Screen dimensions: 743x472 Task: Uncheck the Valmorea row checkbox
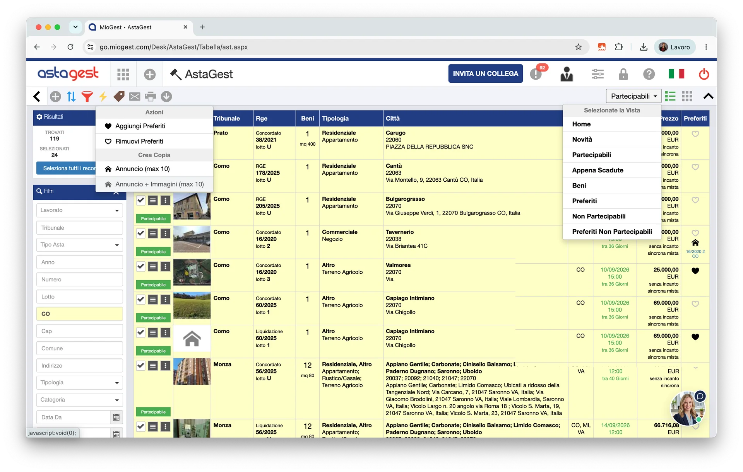coord(141,266)
